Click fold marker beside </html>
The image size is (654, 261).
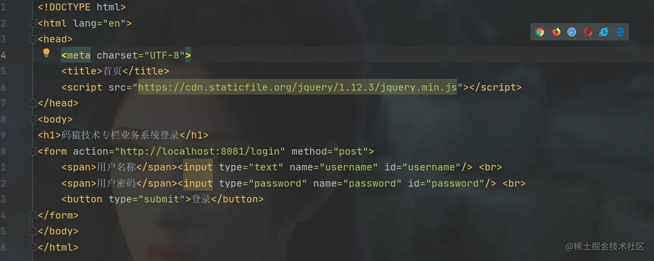[x=33, y=247]
